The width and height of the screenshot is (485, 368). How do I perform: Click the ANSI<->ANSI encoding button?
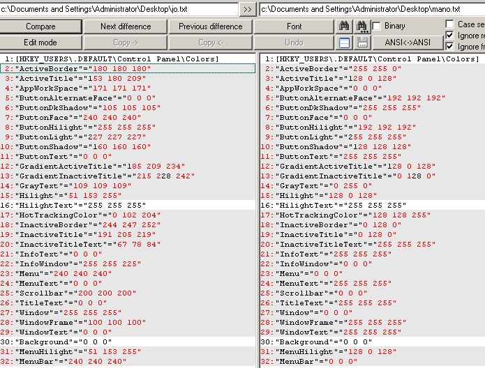point(407,43)
